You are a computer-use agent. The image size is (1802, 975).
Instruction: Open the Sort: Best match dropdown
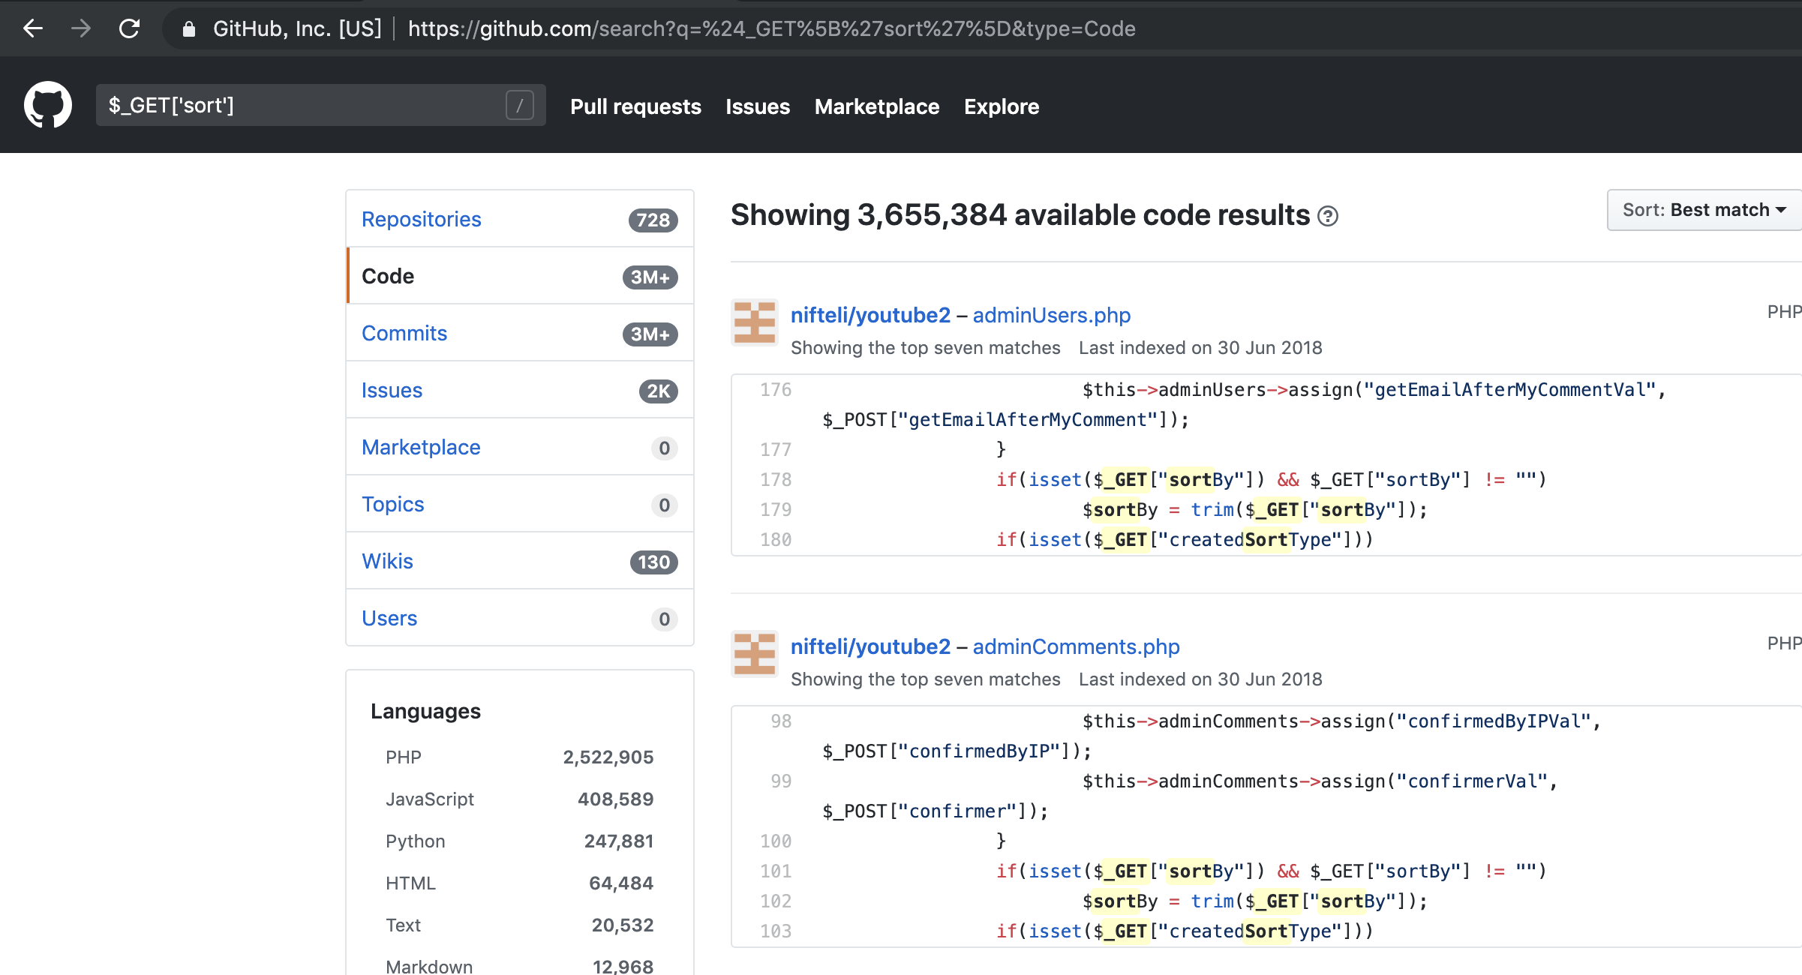[x=1703, y=210]
